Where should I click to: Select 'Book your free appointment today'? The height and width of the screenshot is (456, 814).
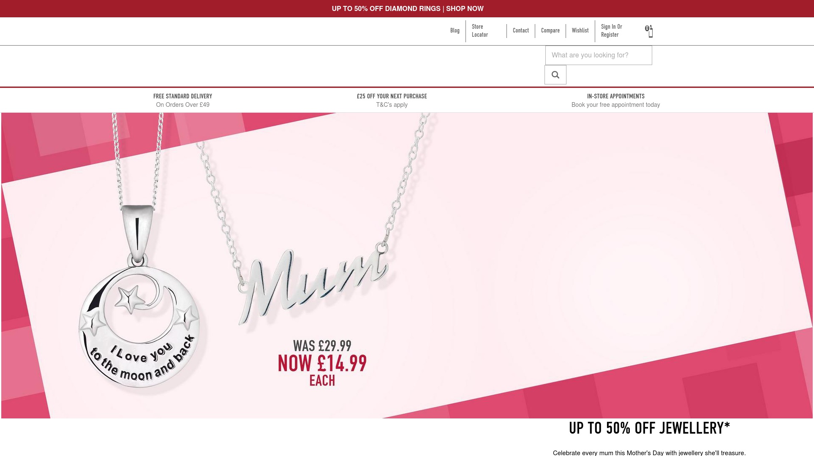[615, 105]
